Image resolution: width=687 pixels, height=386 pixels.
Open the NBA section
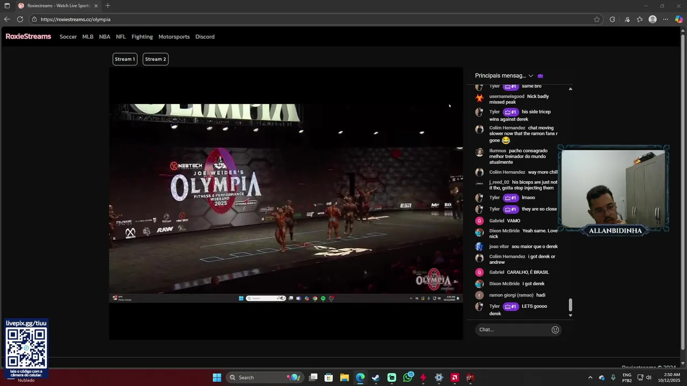click(105, 37)
